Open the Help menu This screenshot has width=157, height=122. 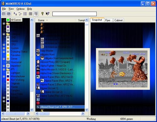(x=30, y=9)
